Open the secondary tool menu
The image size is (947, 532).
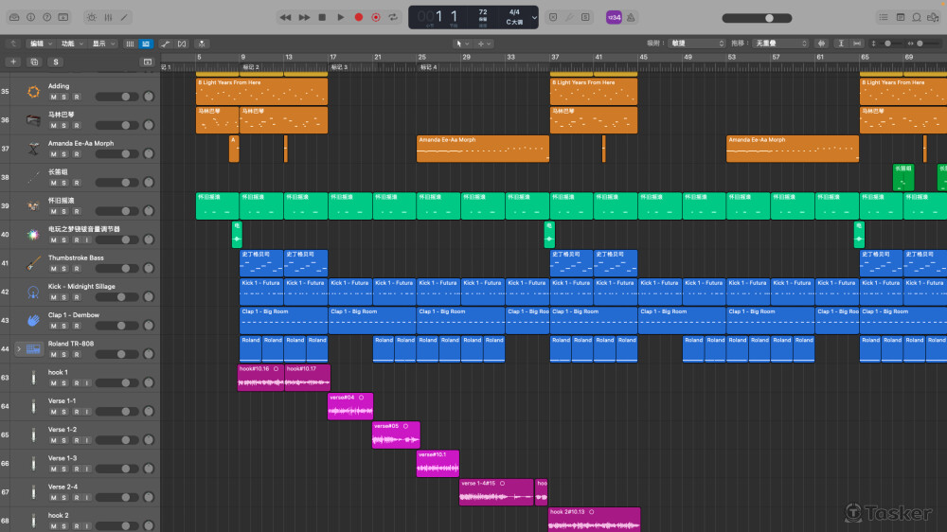pos(484,44)
